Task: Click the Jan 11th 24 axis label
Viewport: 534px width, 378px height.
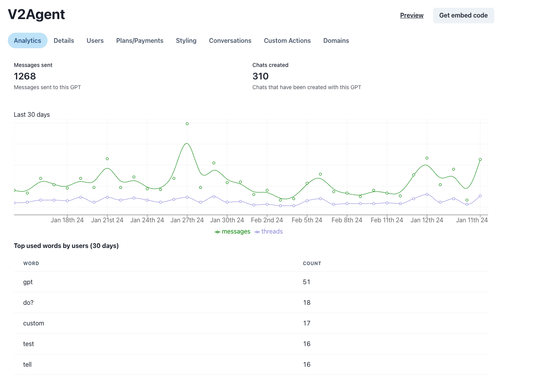Action: coord(472,220)
